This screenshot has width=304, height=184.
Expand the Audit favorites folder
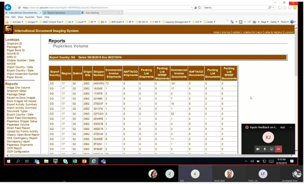coord(80,22)
